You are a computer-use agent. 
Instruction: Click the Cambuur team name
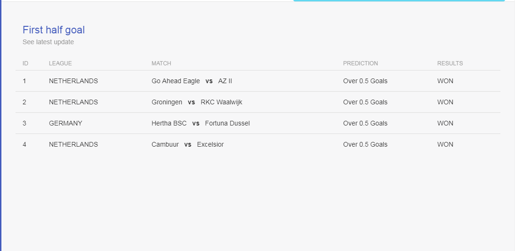pyautogui.click(x=165, y=144)
